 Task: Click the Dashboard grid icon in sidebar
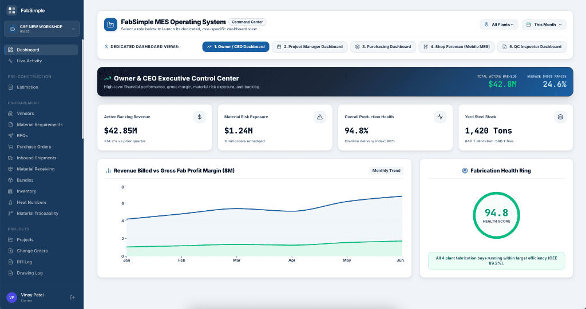(10, 50)
